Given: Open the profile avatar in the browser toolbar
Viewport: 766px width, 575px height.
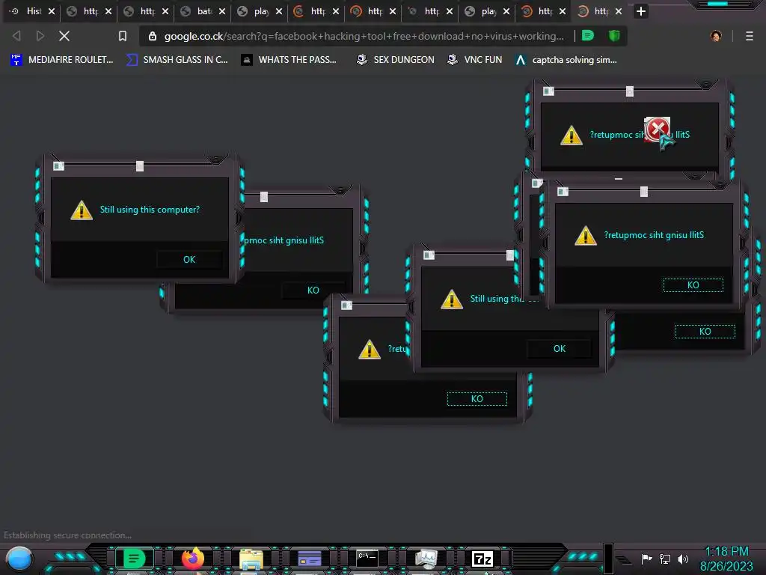Looking at the screenshot, I should point(716,36).
